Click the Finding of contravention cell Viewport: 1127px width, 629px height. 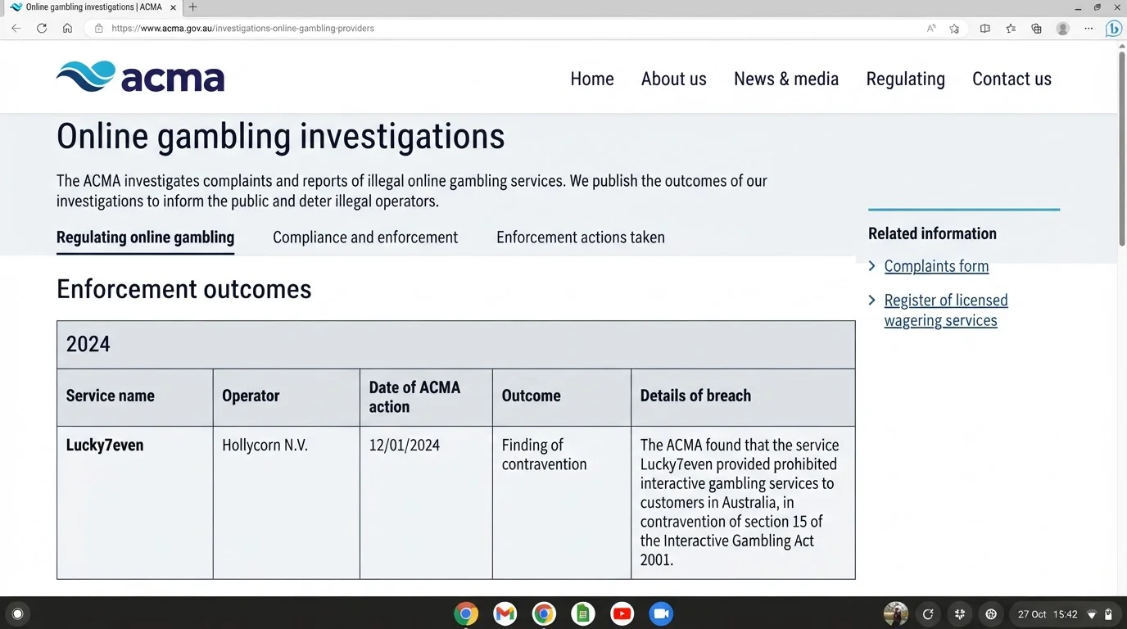click(562, 503)
